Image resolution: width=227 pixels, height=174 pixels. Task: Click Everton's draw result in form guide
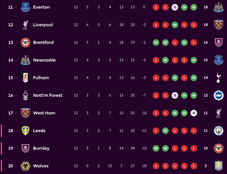click(174, 7)
